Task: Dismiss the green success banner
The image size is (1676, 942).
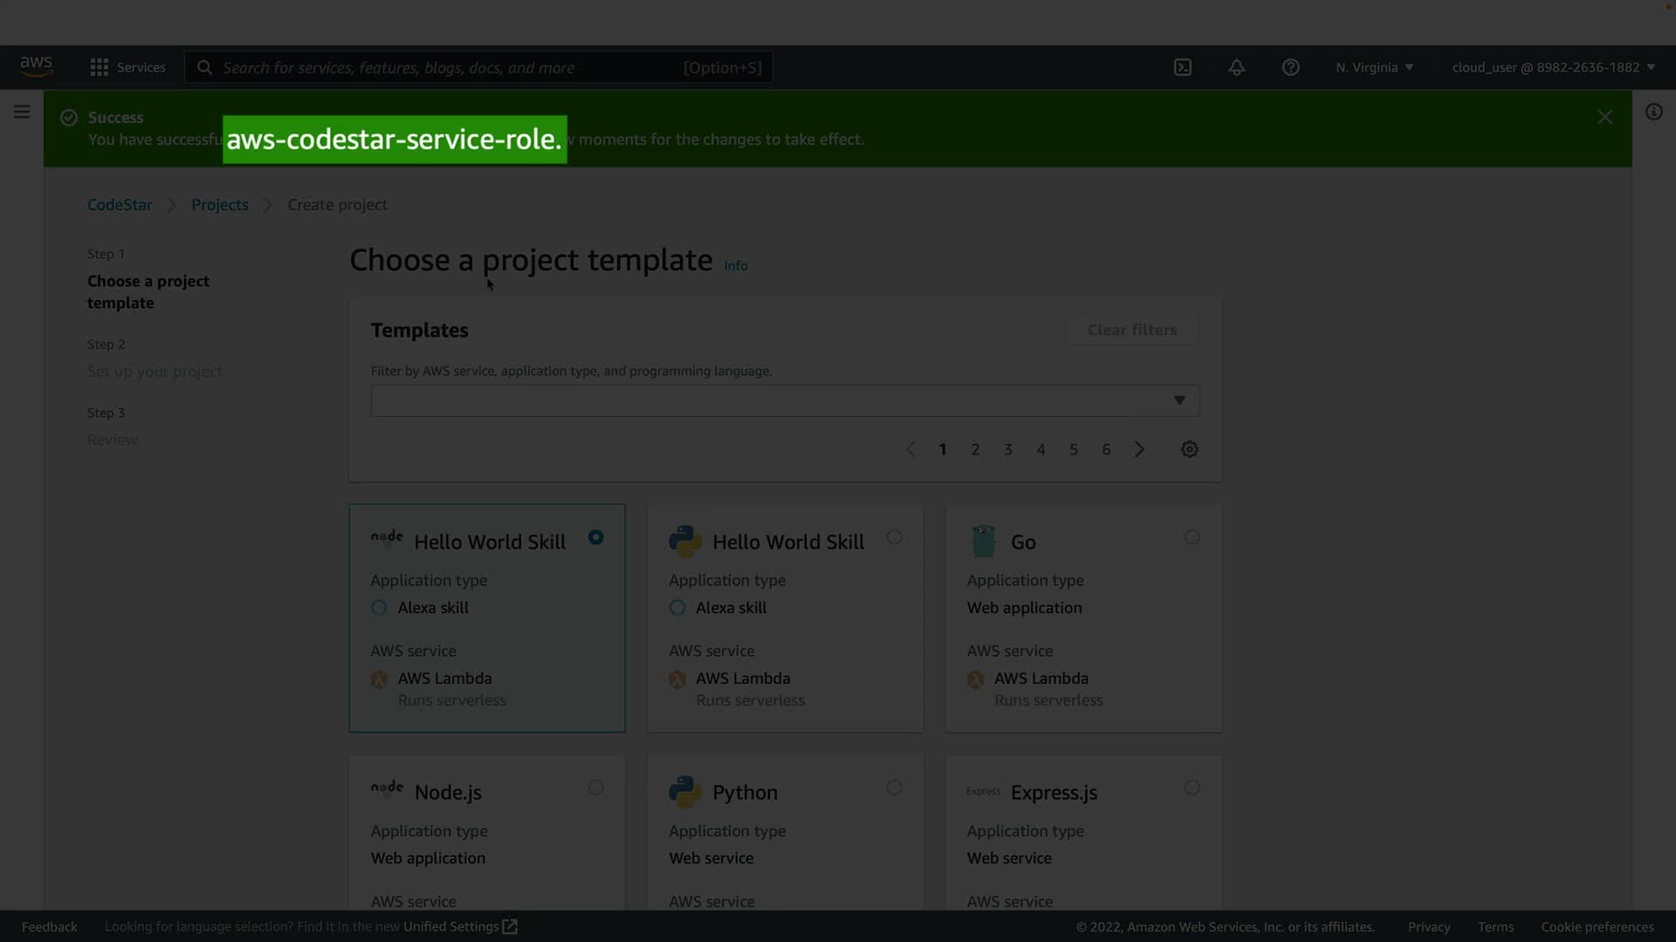Action: pos(1605,117)
